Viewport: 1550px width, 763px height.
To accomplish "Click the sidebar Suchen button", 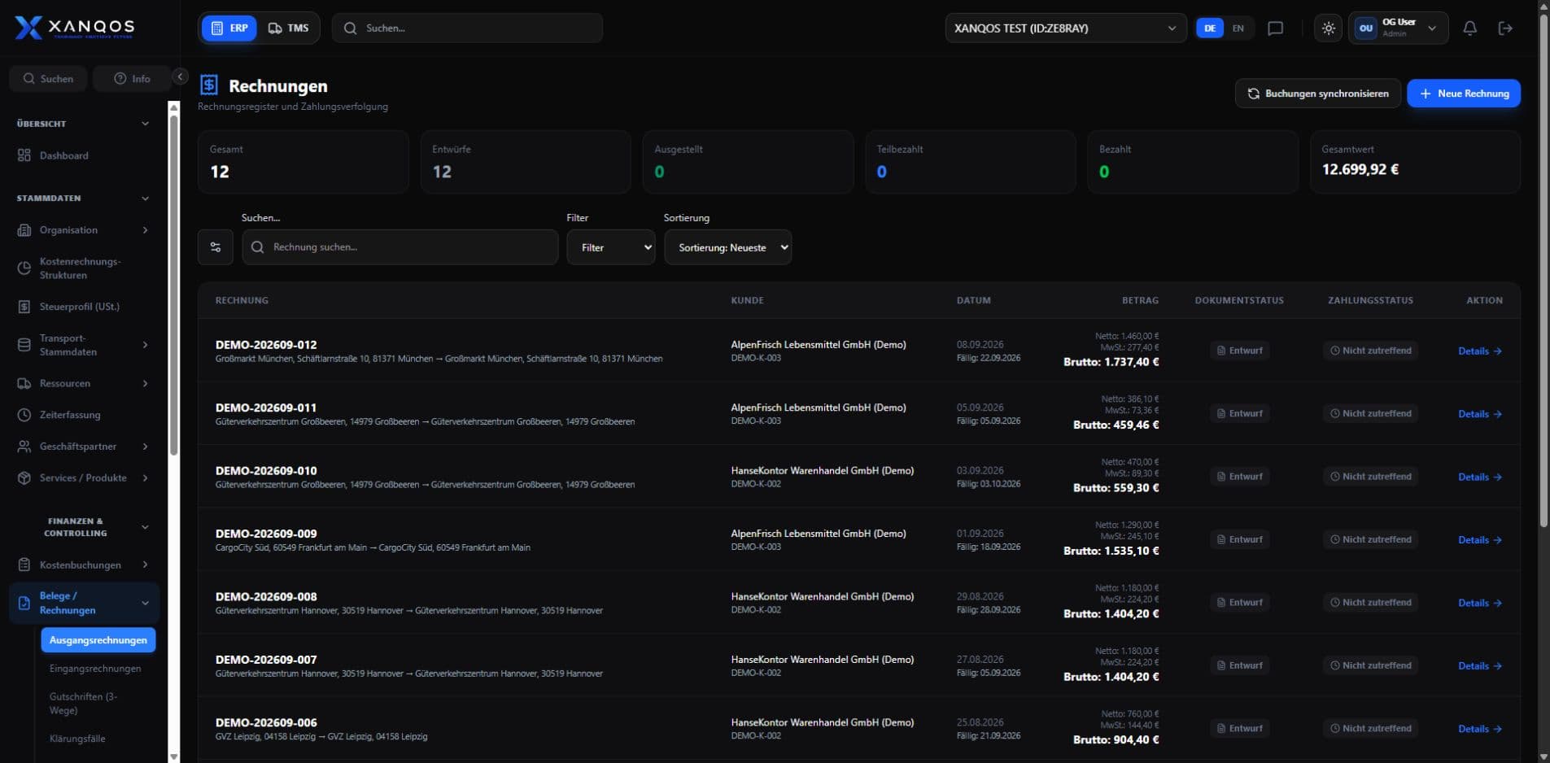I will pyautogui.click(x=48, y=79).
